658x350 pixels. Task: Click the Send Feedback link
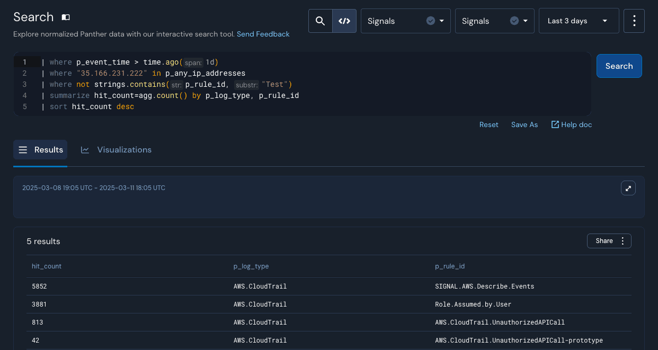tap(263, 34)
